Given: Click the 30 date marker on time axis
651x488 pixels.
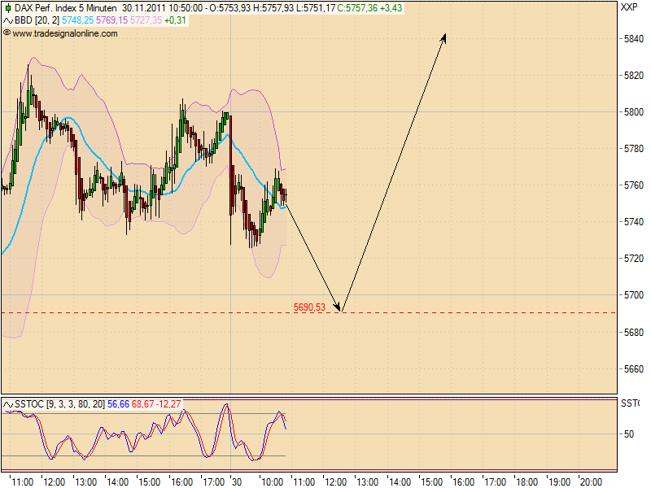Looking at the screenshot, I should tap(237, 482).
